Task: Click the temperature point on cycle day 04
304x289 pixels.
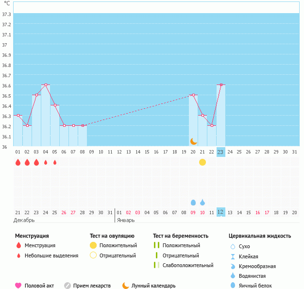Action: (46, 85)
